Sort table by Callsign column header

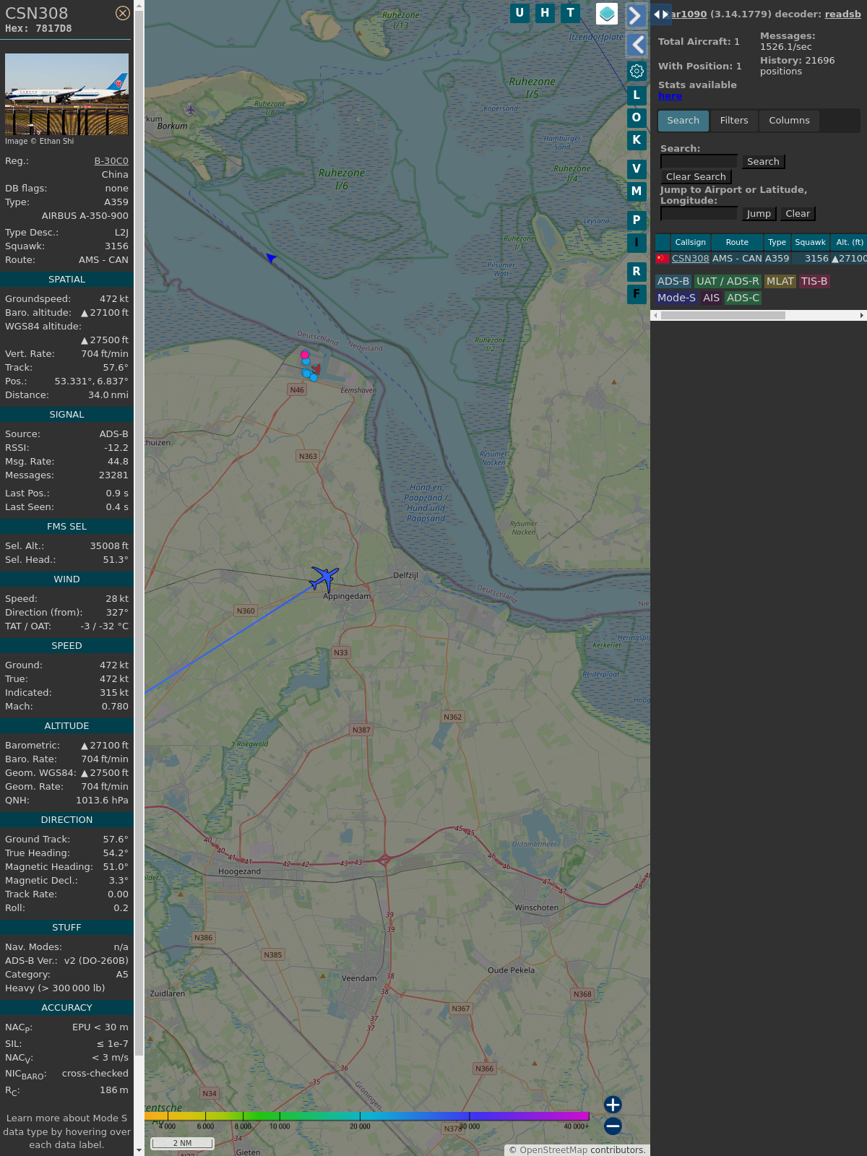click(x=690, y=242)
